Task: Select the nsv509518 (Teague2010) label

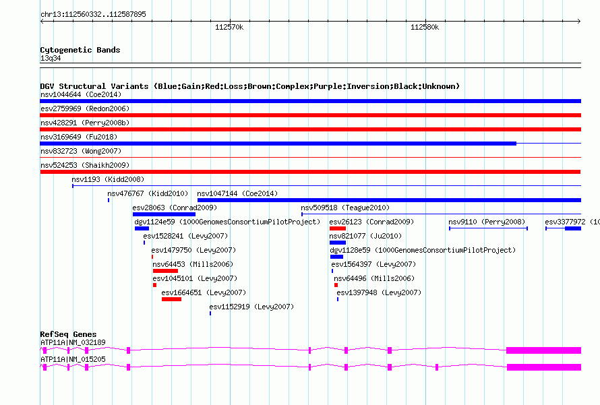Action: pos(345,208)
